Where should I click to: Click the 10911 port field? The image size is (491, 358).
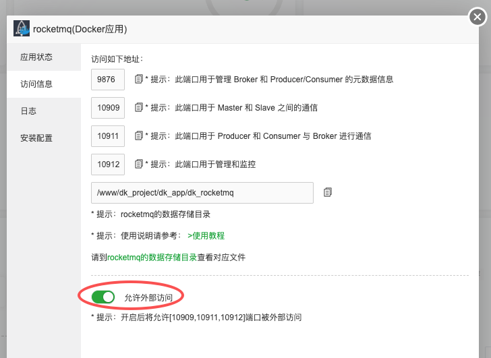(107, 136)
